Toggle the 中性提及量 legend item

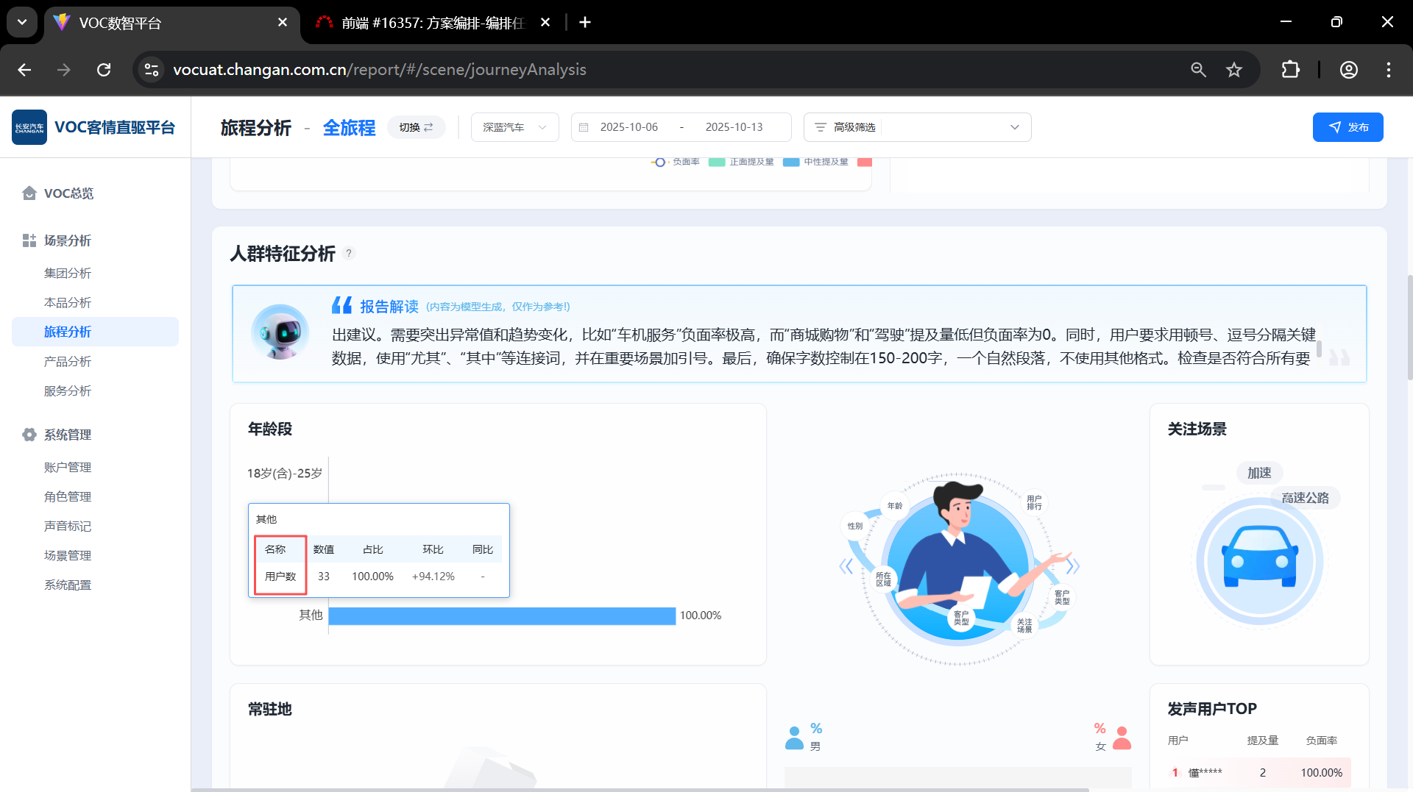pyautogui.click(x=816, y=162)
